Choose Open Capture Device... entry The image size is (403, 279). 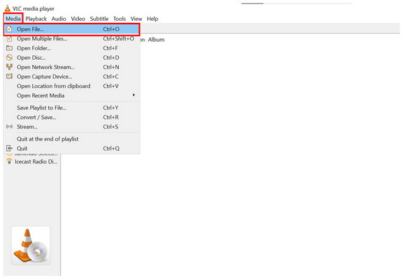tap(72, 77)
